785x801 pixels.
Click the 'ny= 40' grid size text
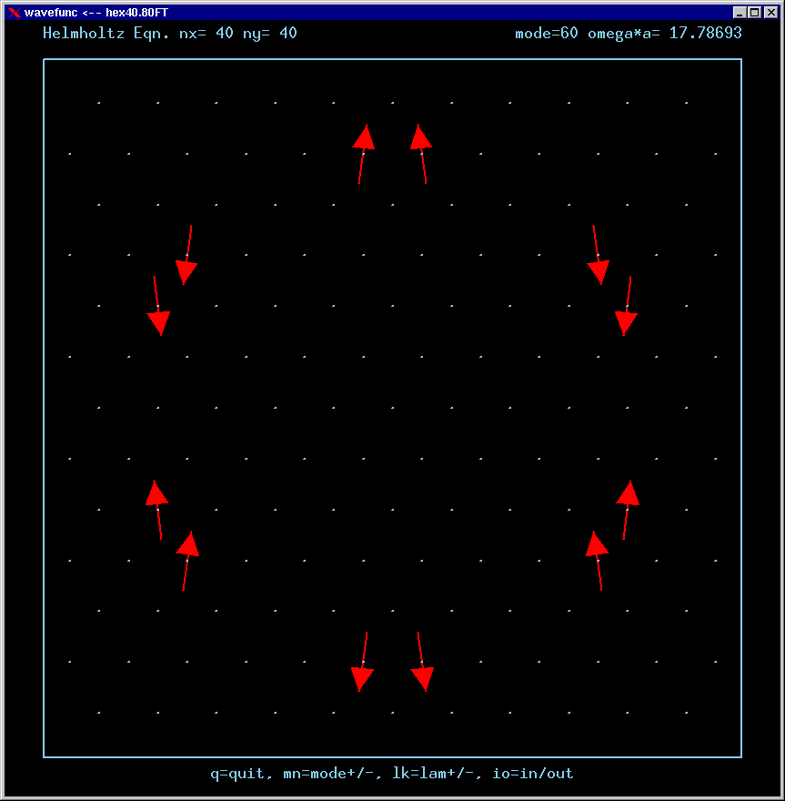tap(269, 34)
